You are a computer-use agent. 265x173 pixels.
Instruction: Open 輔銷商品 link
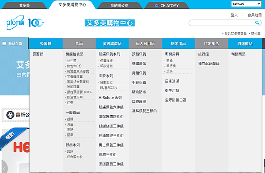tap(238, 54)
